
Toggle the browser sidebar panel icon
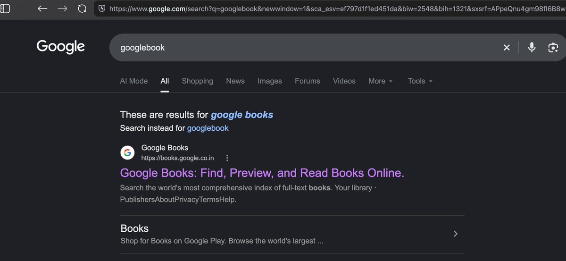(x=5, y=8)
